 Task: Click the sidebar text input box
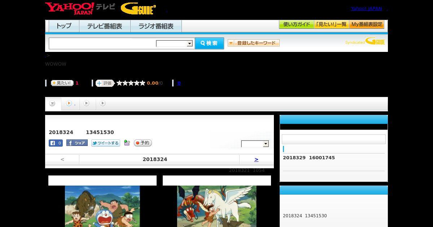tap(334, 139)
